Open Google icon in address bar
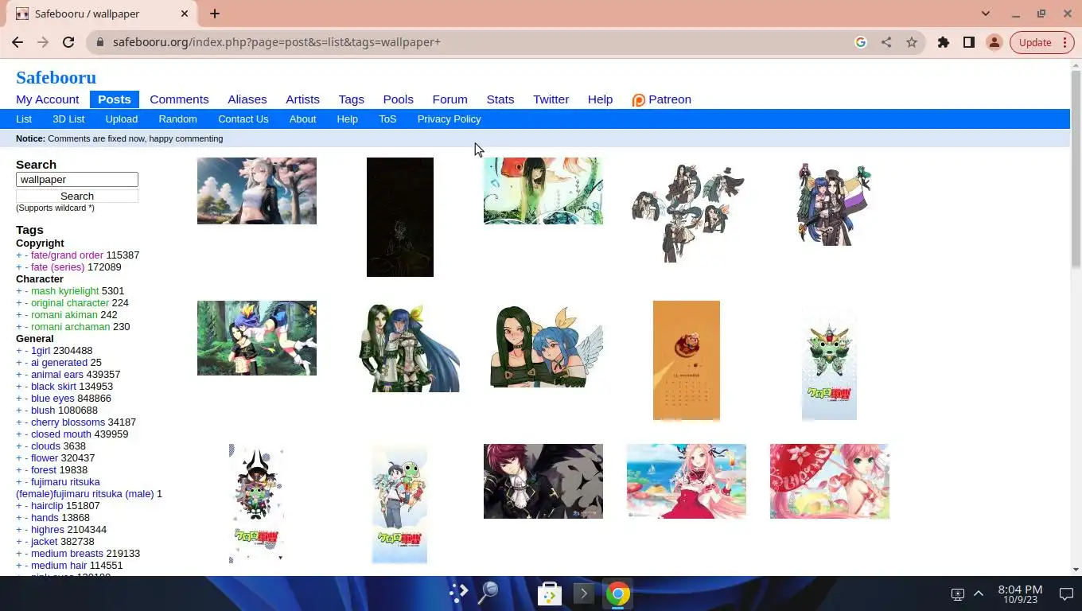 (x=861, y=42)
